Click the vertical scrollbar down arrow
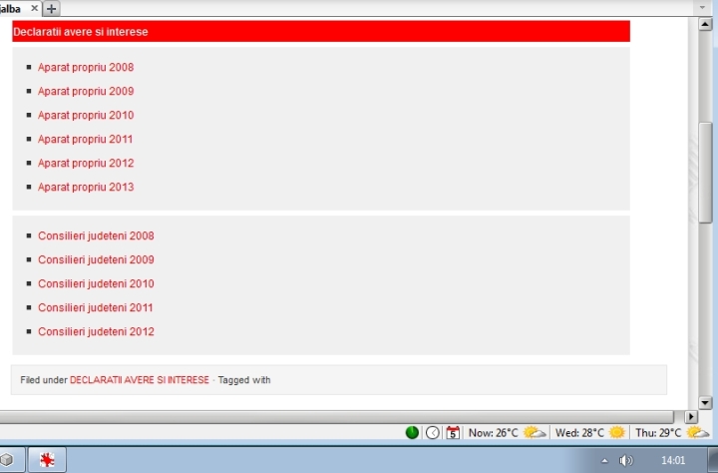 pos(706,402)
